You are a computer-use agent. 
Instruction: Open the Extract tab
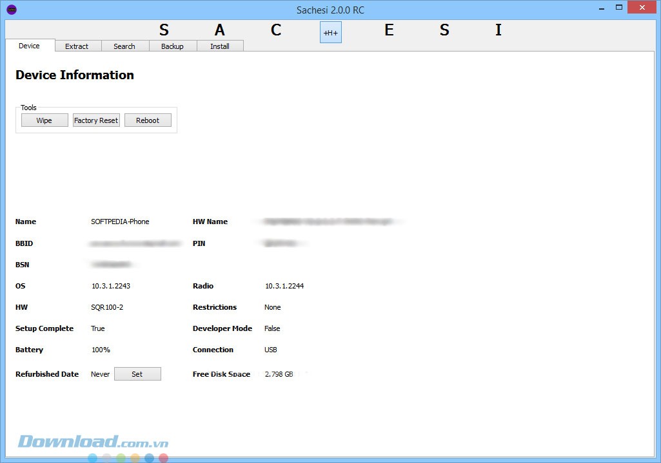(77, 46)
